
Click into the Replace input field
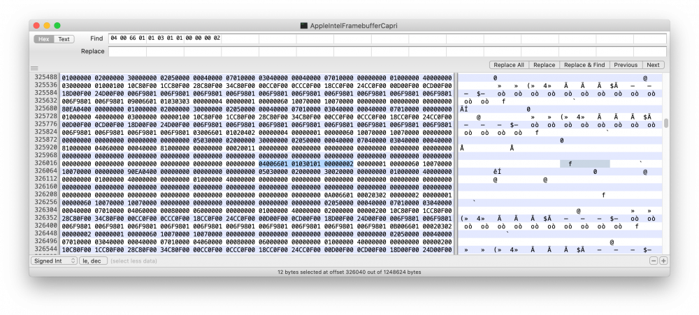point(387,51)
